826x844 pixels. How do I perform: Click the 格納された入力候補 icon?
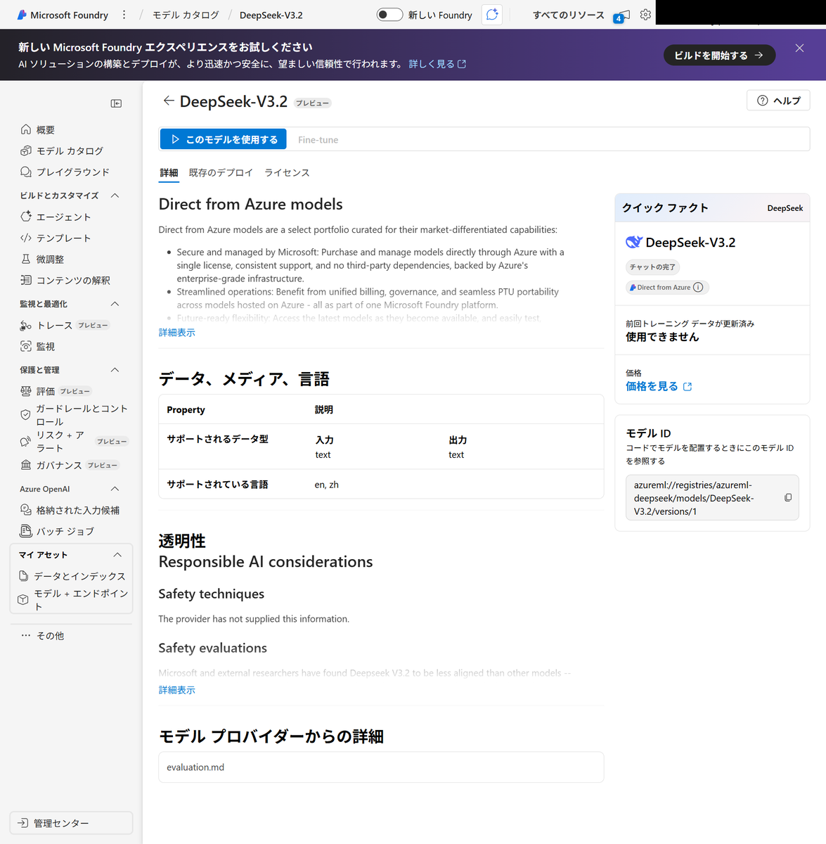click(x=26, y=510)
